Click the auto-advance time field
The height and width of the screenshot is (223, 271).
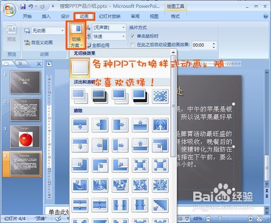(x=202, y=45)
